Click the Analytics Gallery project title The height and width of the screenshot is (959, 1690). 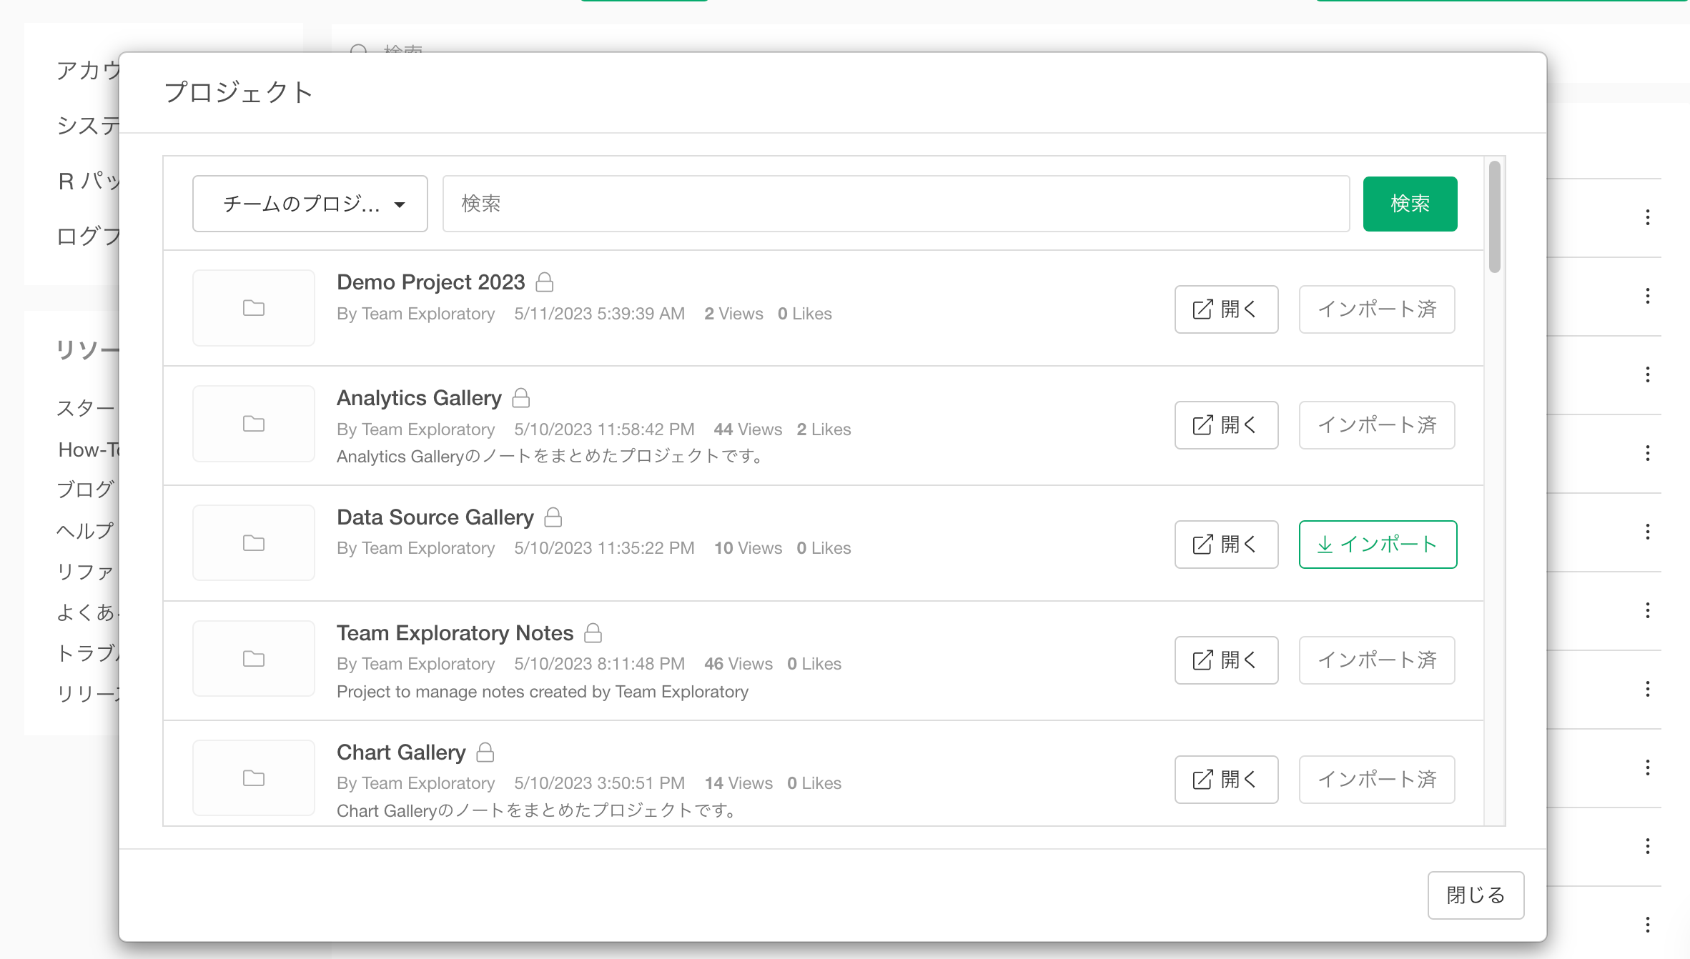pos(419,398)
